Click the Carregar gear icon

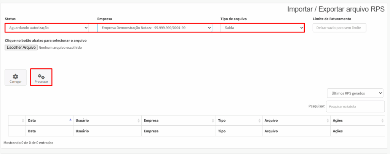[x=15, y=76]
